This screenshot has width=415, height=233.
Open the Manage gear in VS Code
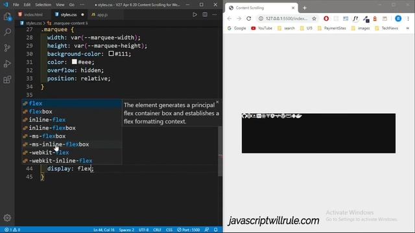(x=7, y=217)
